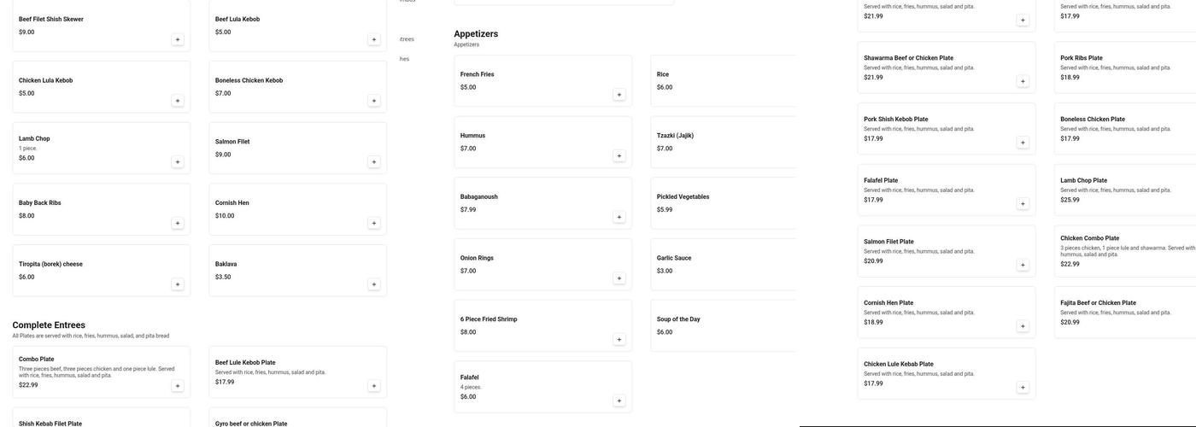1196x427 pixels.
Task: Add Baklava with its plus button
Action: click(373, 284)
